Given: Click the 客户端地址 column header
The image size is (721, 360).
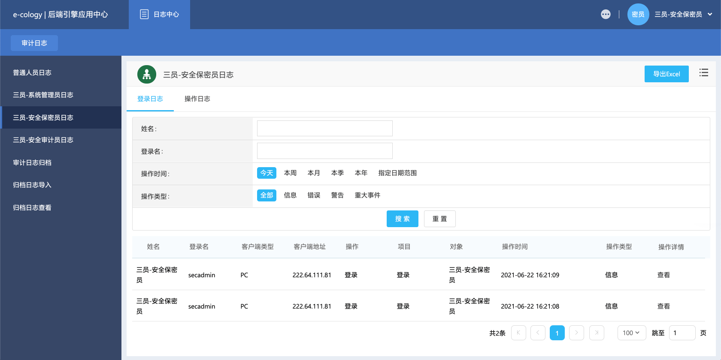Looking at the screenshot, I should click(310, 246).
